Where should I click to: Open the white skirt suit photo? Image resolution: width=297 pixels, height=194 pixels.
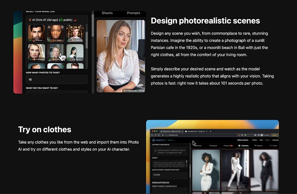(x=206, y=170)
